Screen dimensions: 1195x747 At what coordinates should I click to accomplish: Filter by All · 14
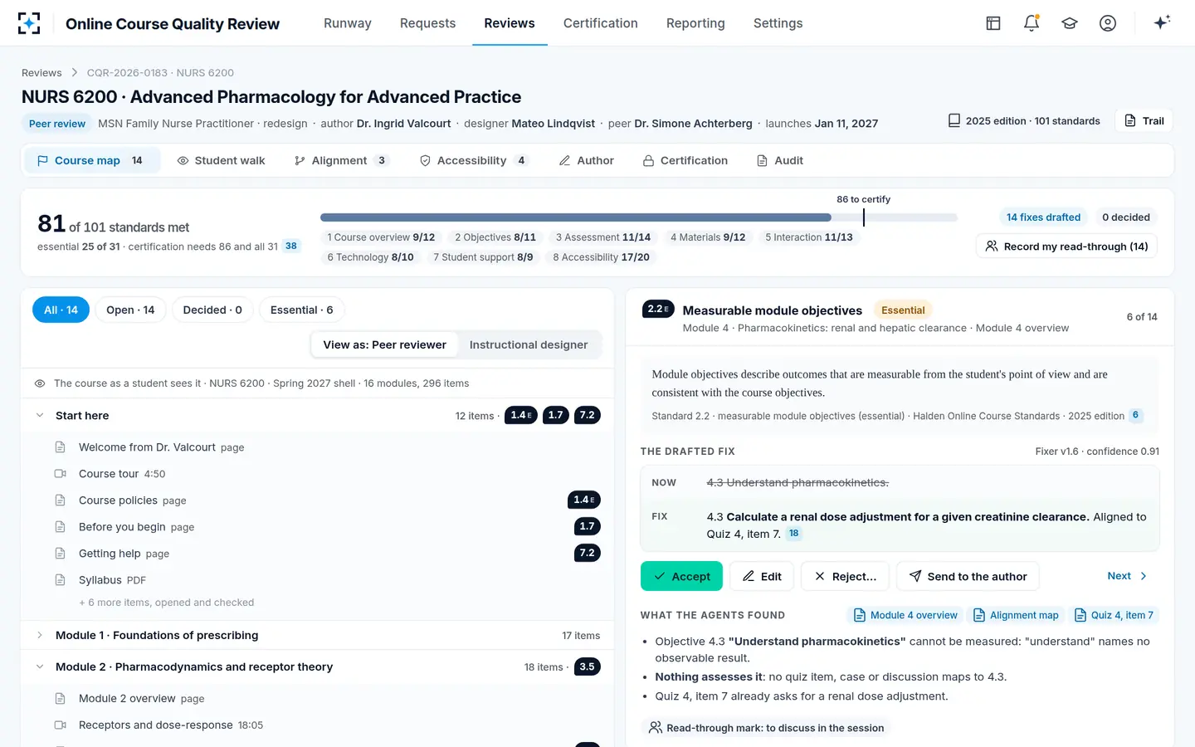click(61, 310)
